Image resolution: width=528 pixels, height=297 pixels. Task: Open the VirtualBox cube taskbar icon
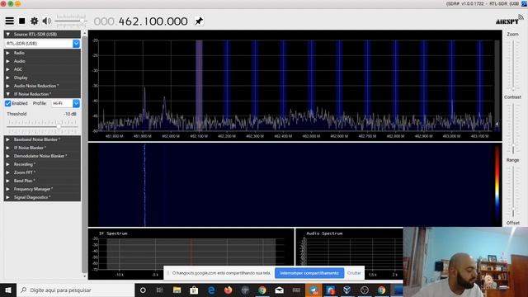point(347,290)
